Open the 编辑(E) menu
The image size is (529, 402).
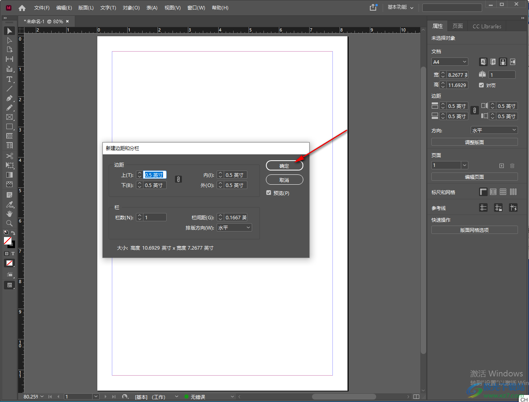[64, 8]
